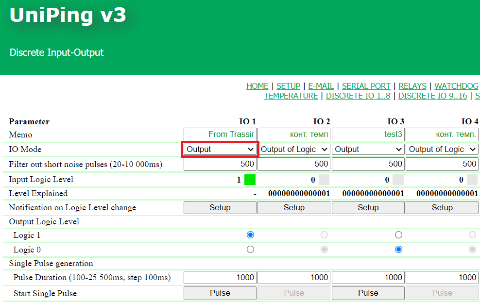The image size is (480, 302).
Task: Click the IO 1 pulse duration field
Action: click(x=220, y=278)
